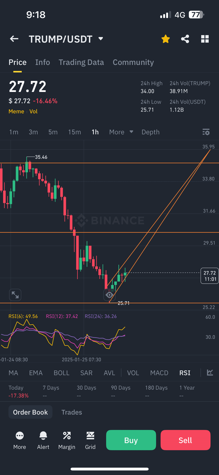Viewport: 219px width, 475px height.
Task: Toggle the RSI sub-indicator
Action: coord(185,373)
